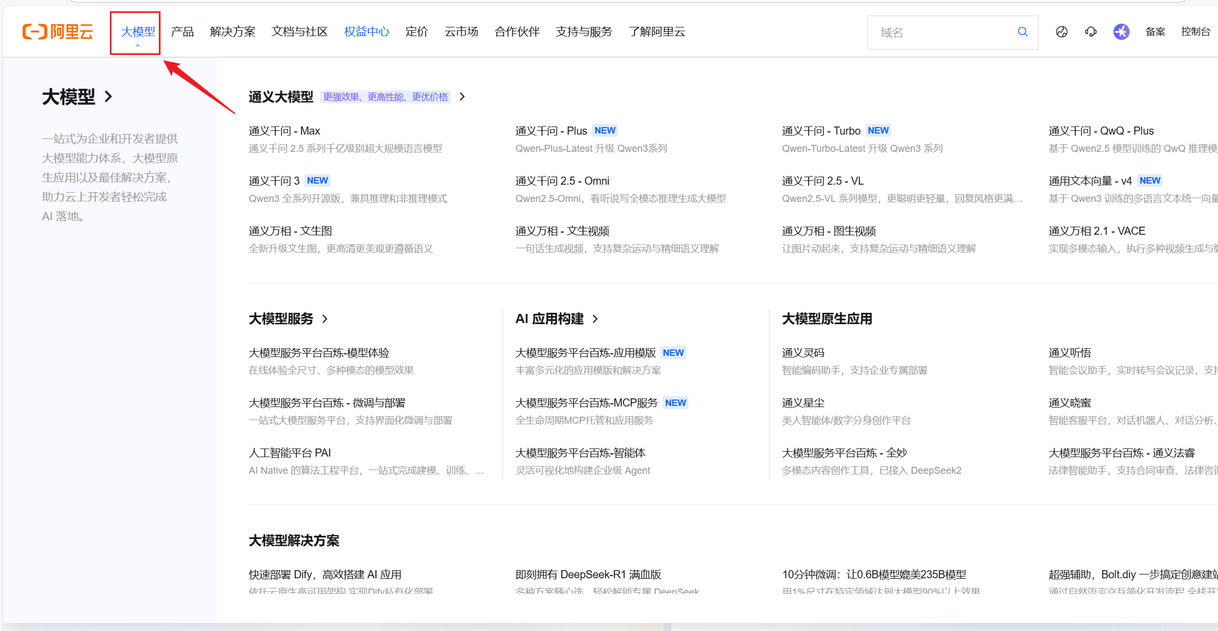Open 快速部署 Dify，高效搭建 AI 应用
1218x631 pixels.
325,574
